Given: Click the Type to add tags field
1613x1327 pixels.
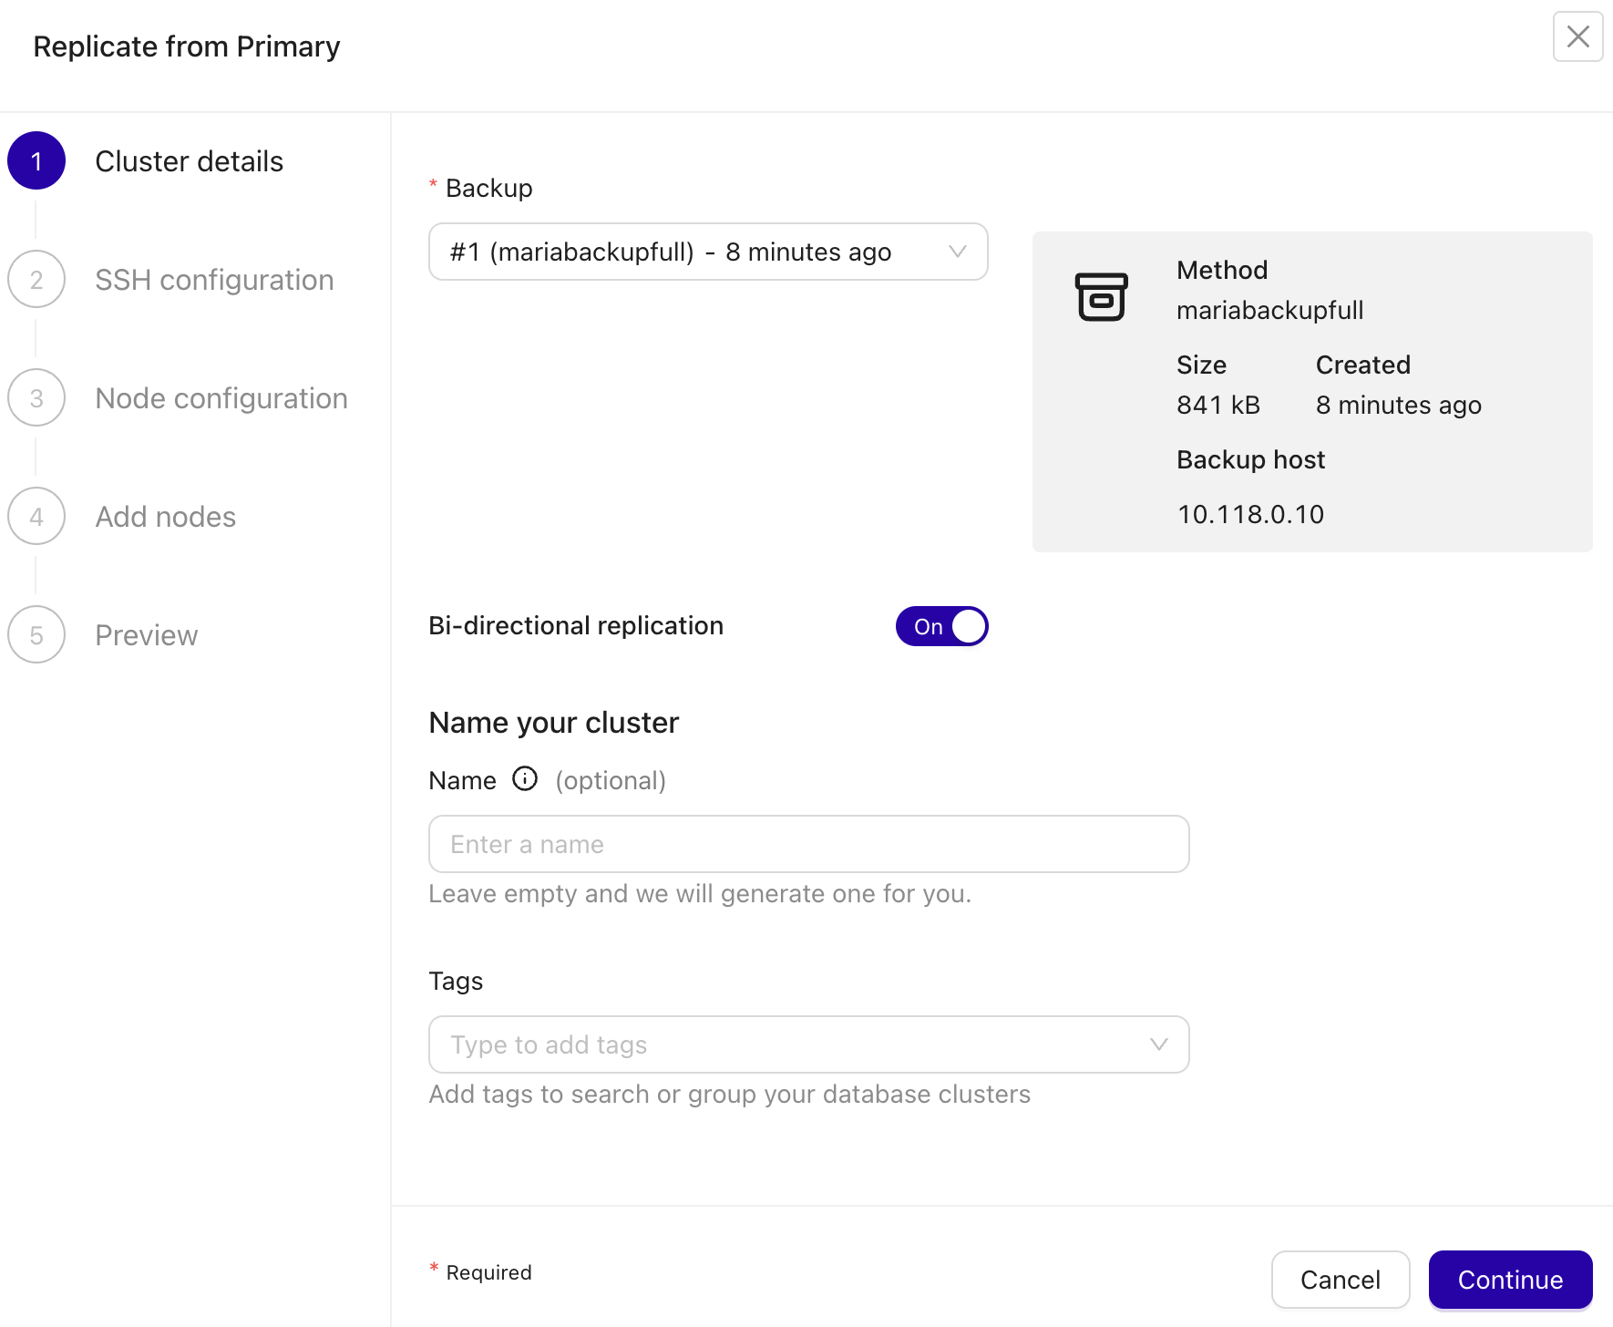Looking at the screenshot, I should click(x=729, y=1044).
